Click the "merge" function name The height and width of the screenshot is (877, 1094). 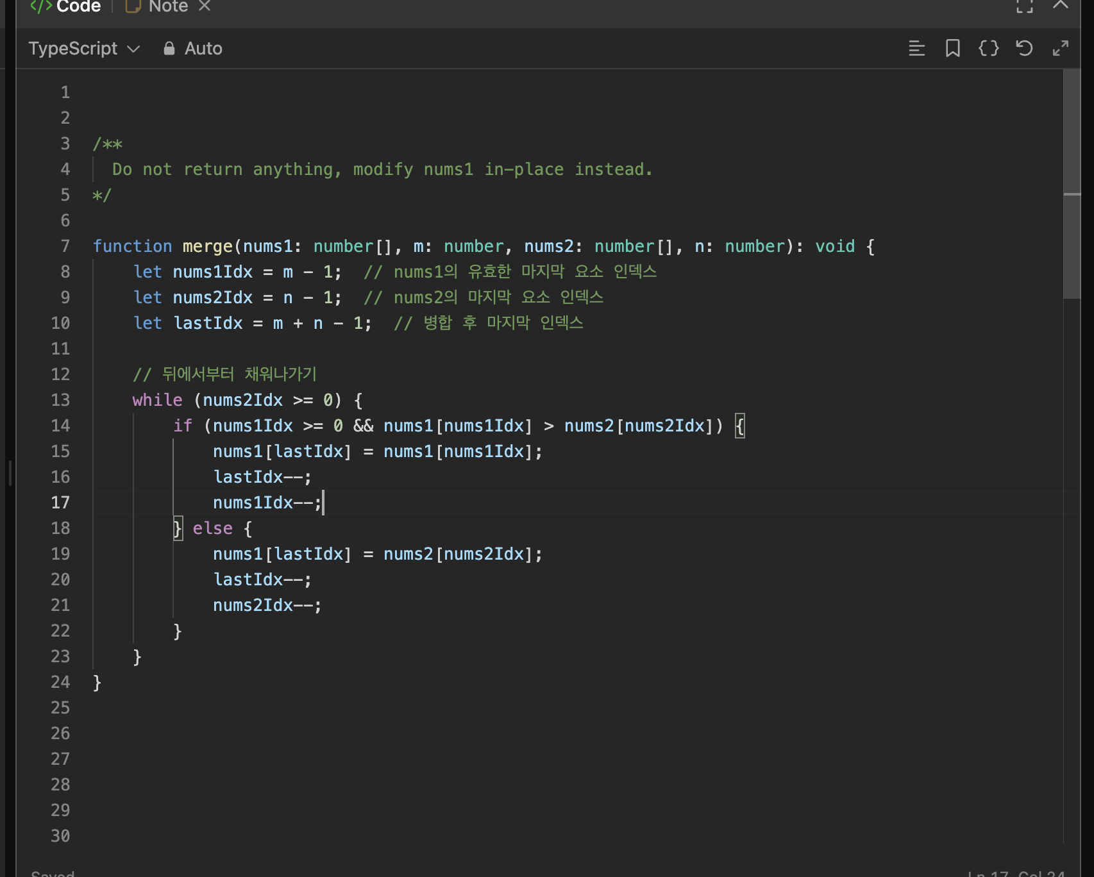[x=208, y=247]
